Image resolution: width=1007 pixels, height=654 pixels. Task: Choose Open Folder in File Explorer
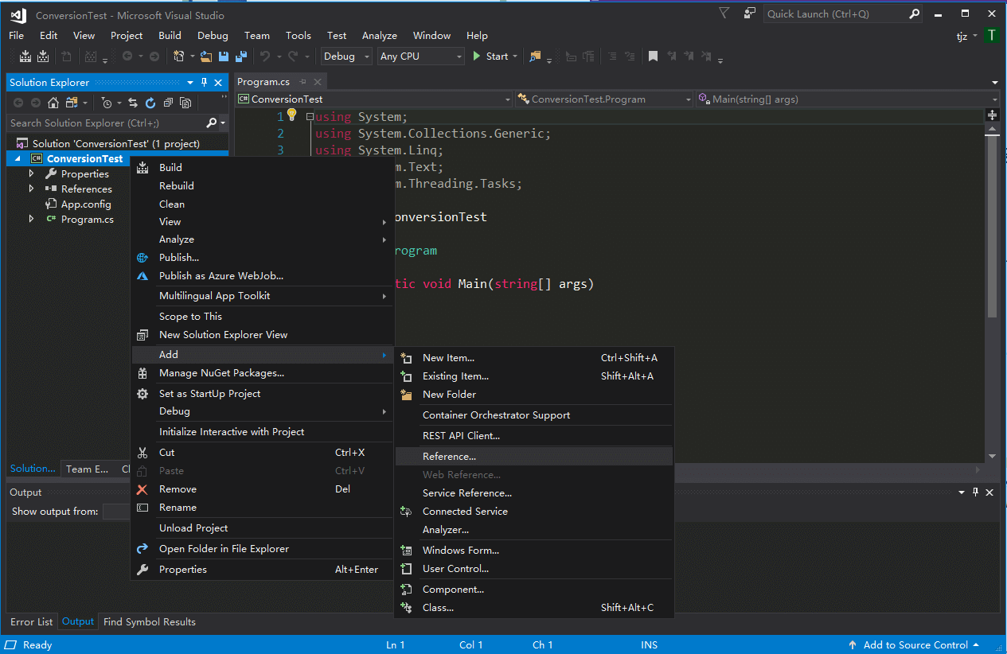coord(263,549)
